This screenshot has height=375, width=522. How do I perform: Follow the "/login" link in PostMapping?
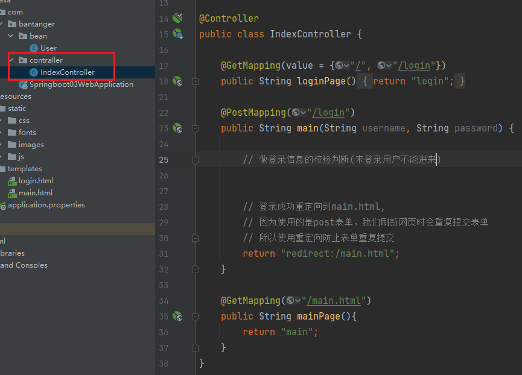pos(328,113)
